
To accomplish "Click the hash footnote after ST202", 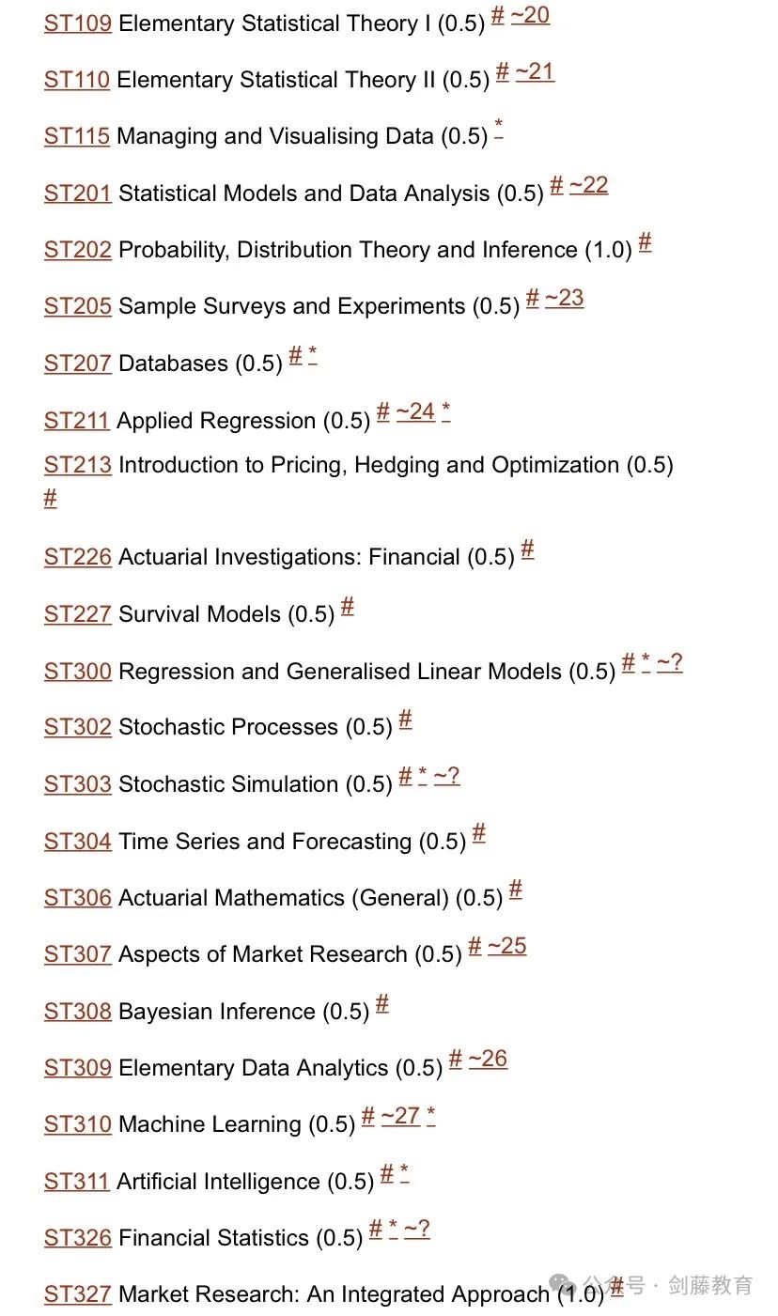I will point(645,242).
